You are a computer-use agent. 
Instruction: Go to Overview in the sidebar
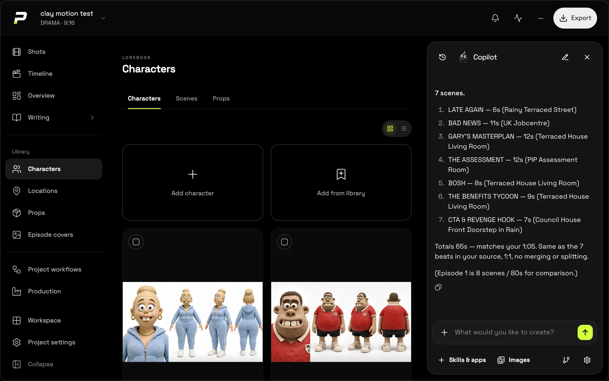tap(54, 96)
